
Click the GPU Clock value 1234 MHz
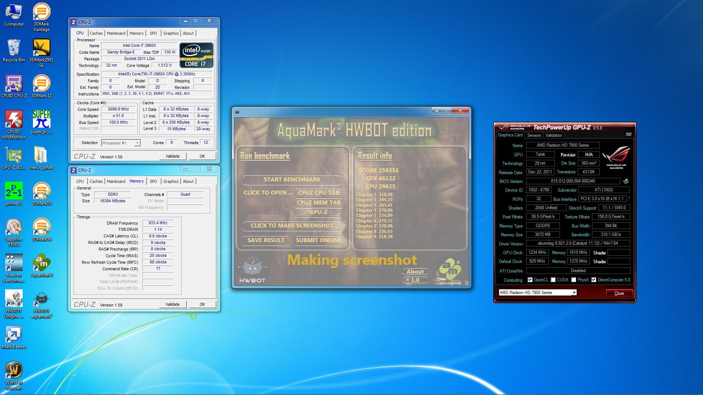538,253
